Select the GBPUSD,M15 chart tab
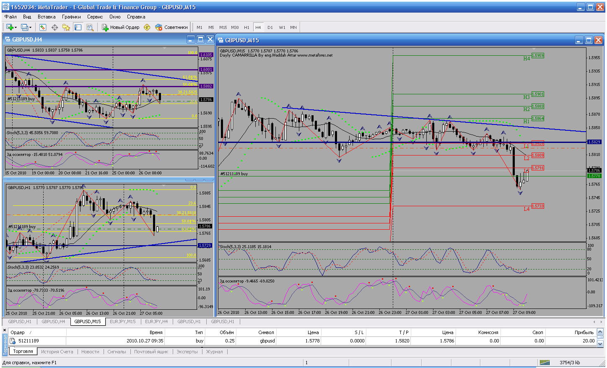This screenshot has width=607, height=368. coord(88,321)
